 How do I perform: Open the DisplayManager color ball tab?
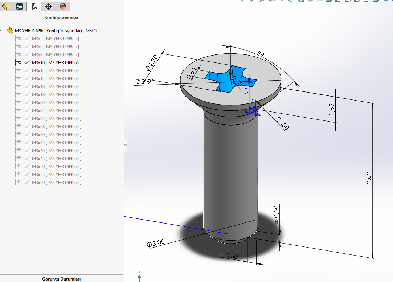[x=63, y=6]
